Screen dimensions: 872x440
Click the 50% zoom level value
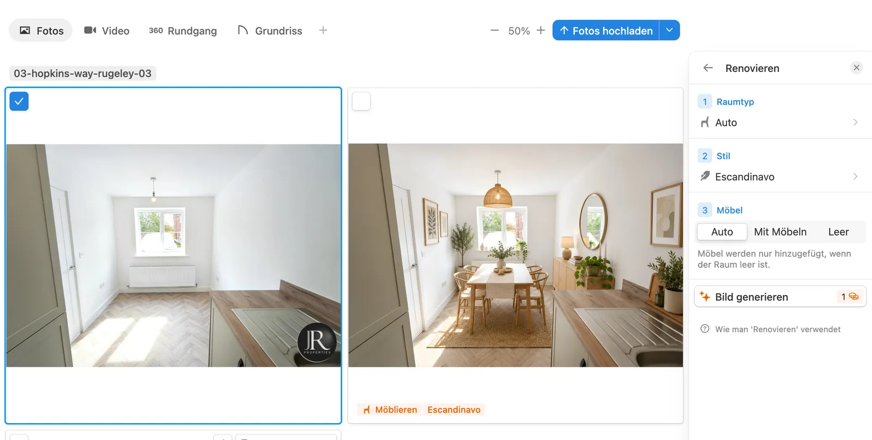tap(519, 31)
